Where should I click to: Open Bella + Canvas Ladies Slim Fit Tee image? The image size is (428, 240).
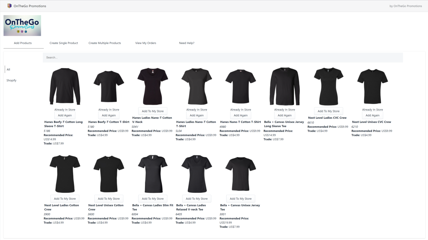point(153,174)
